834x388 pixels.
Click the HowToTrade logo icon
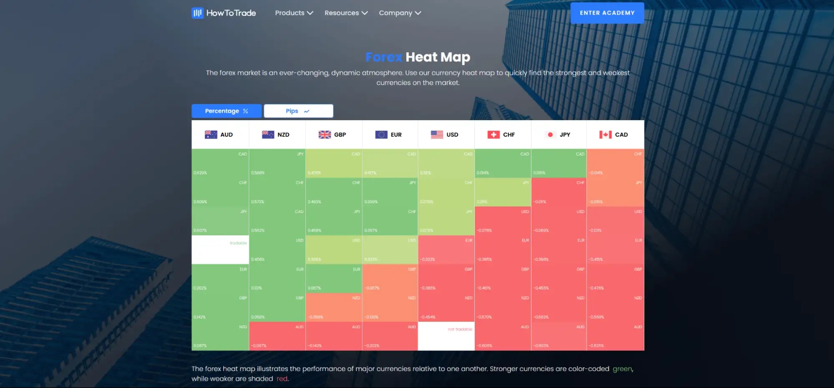pos(197,13)
